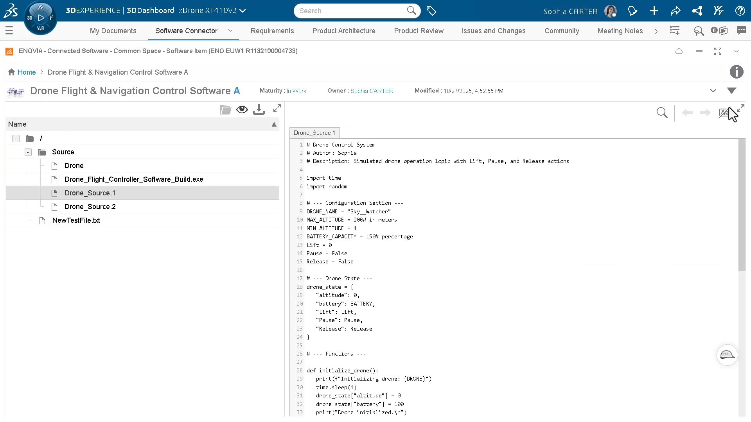The width and height of the screenshot is (751, 422).
Task: Expand the file viewer with the diagonal arrows icon
Action: (277, 109)
